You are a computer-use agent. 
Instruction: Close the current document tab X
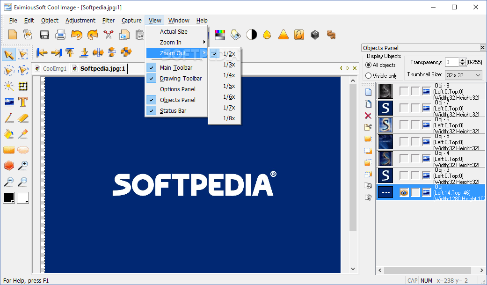click(355, 68)
